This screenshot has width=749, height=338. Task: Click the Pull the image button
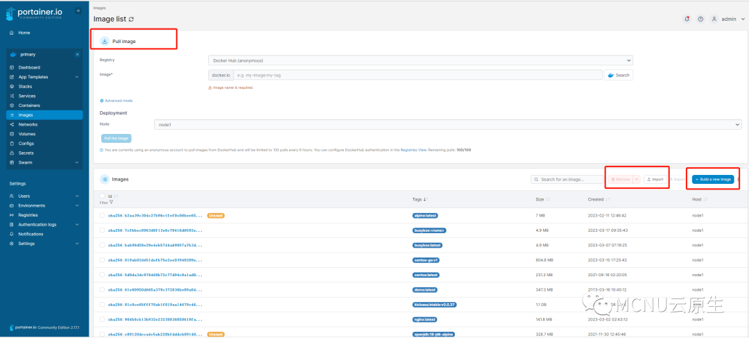[117, 138]
